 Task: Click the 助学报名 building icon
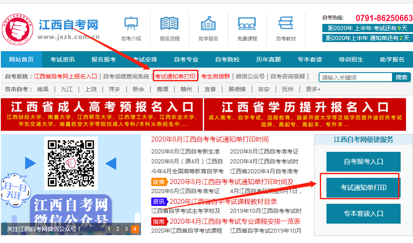coord(208,24)
